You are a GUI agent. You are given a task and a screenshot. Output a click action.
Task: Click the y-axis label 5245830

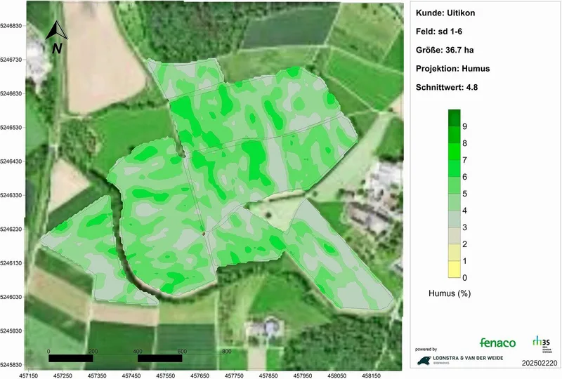11,365
